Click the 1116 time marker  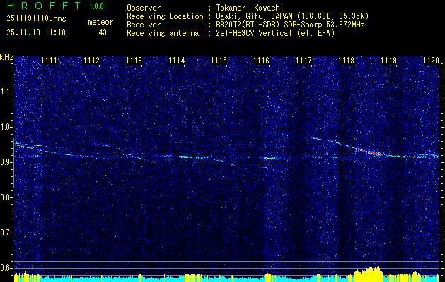coord(261,61)
